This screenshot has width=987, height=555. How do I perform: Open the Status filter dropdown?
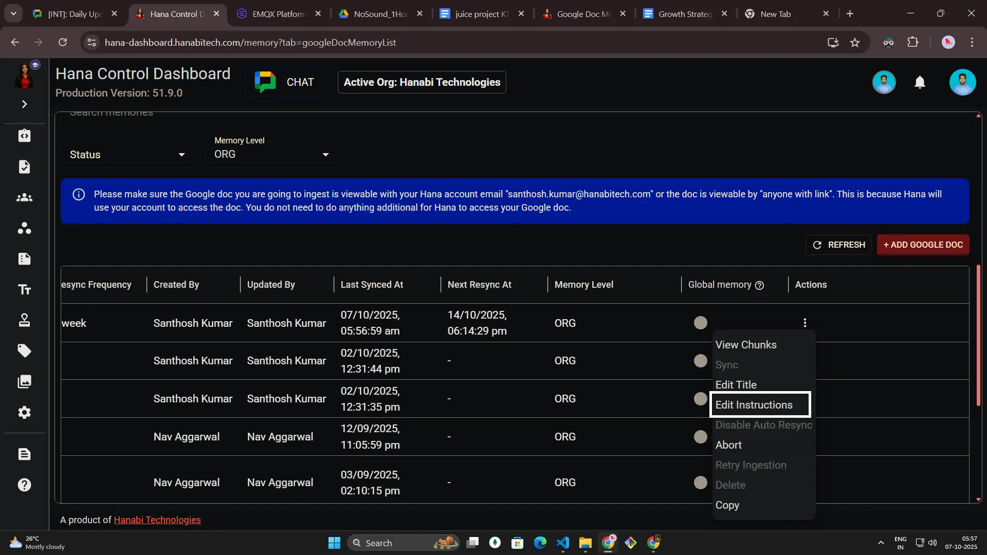(126, 154)
